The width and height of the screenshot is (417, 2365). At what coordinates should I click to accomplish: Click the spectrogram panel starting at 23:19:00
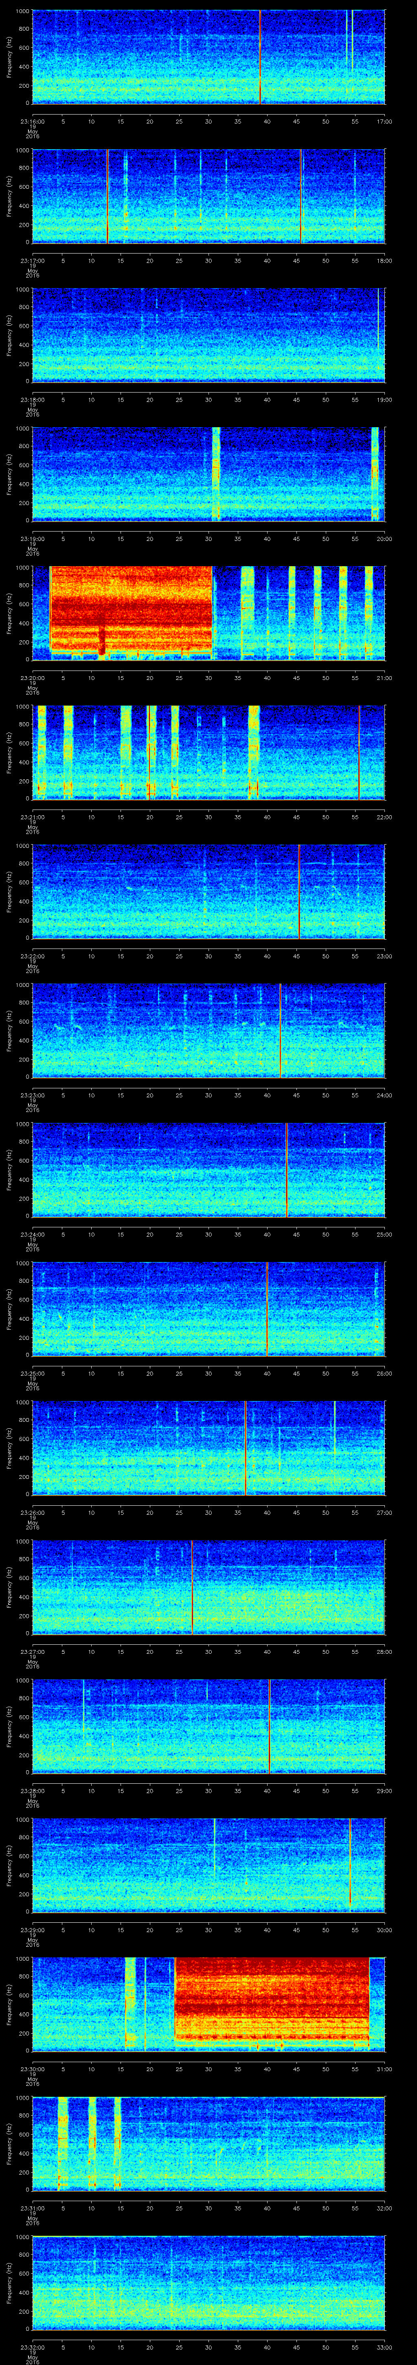209,474
